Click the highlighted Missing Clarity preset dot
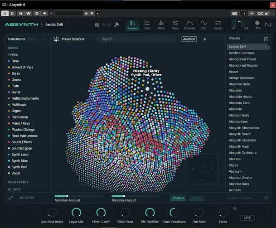The image size is (276, 228). click(147, 89)
